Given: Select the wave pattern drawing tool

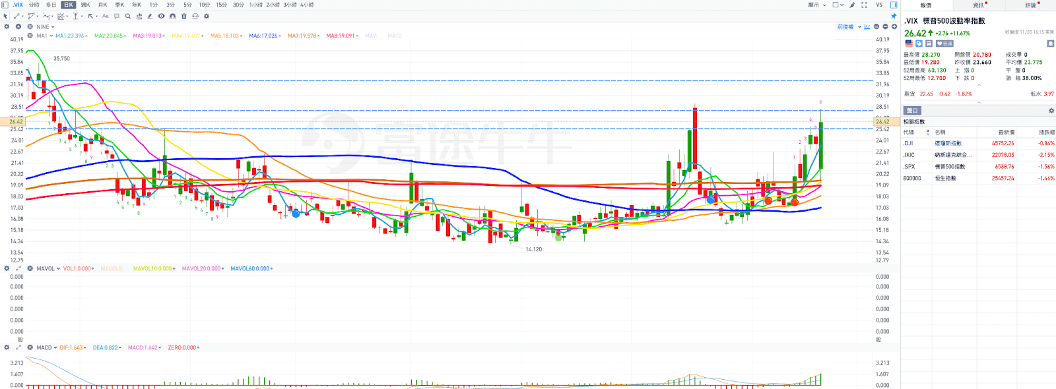Looking at the screenshot, I should tap(48, 16).
